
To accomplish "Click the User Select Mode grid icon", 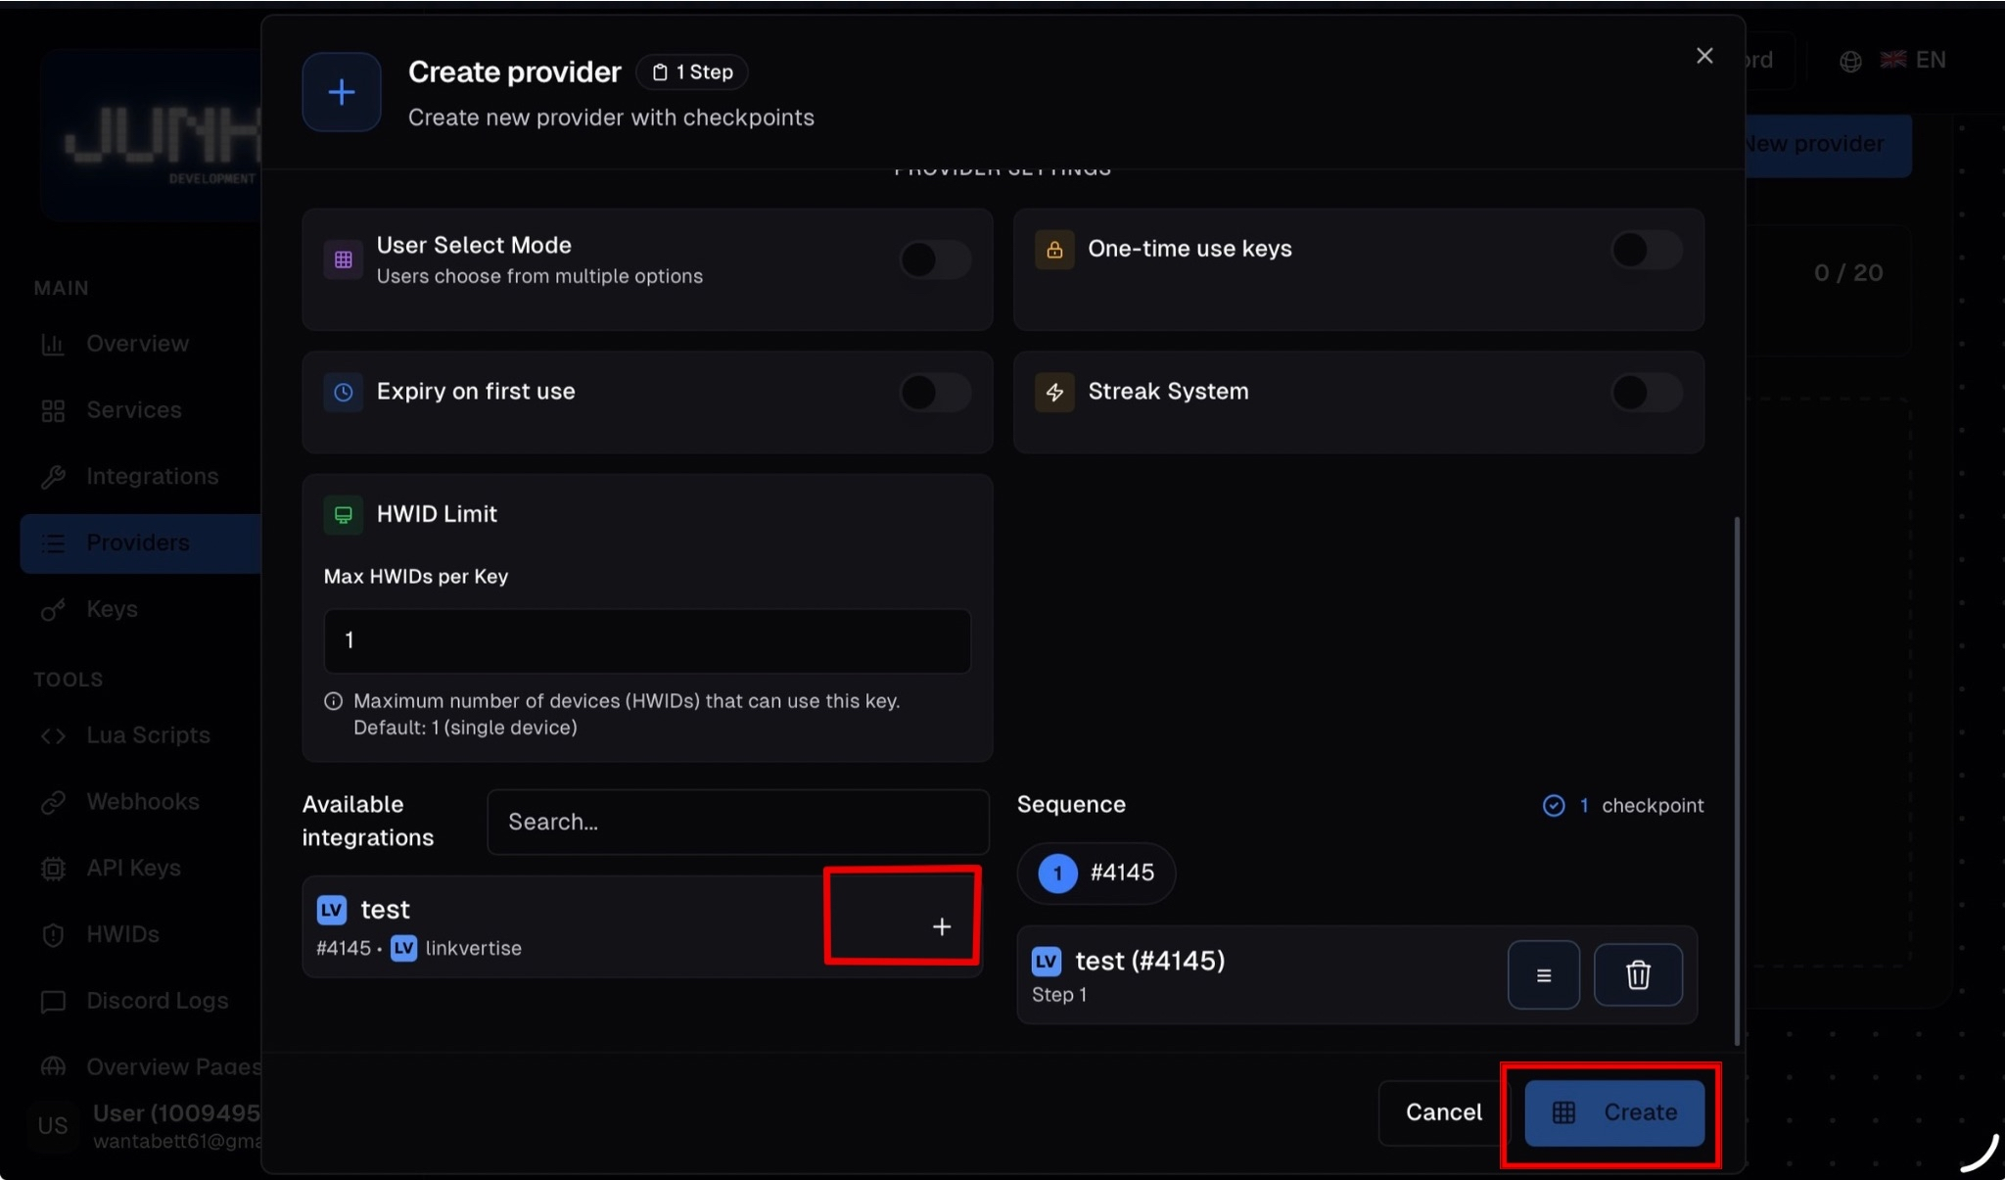I will (343, 260).
